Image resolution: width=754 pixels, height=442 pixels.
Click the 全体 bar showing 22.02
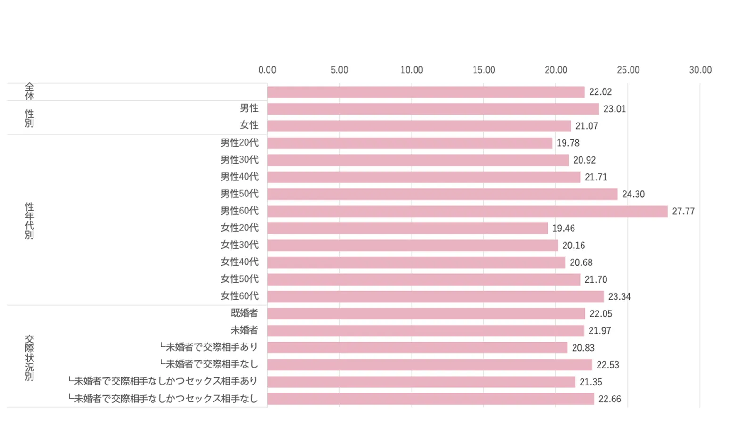point(426,92)
